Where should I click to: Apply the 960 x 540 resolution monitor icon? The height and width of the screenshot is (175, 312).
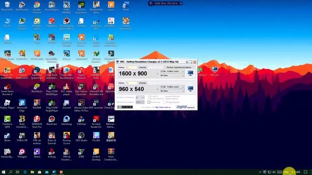coord(191,88)
